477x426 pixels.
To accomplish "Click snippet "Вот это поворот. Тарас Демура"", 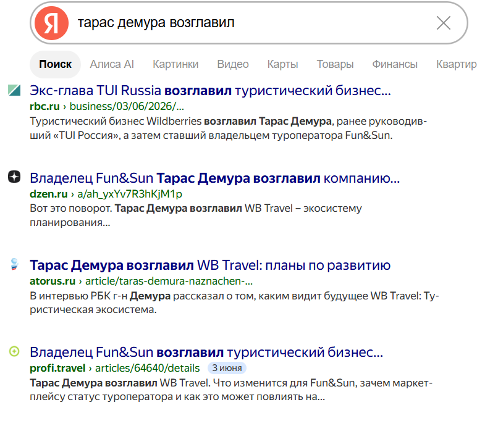I will coord(196,215).
